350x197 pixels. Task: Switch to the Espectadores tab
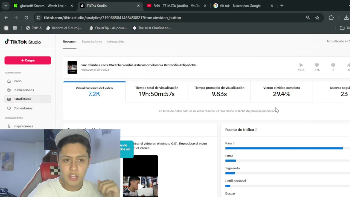(92, 42)
